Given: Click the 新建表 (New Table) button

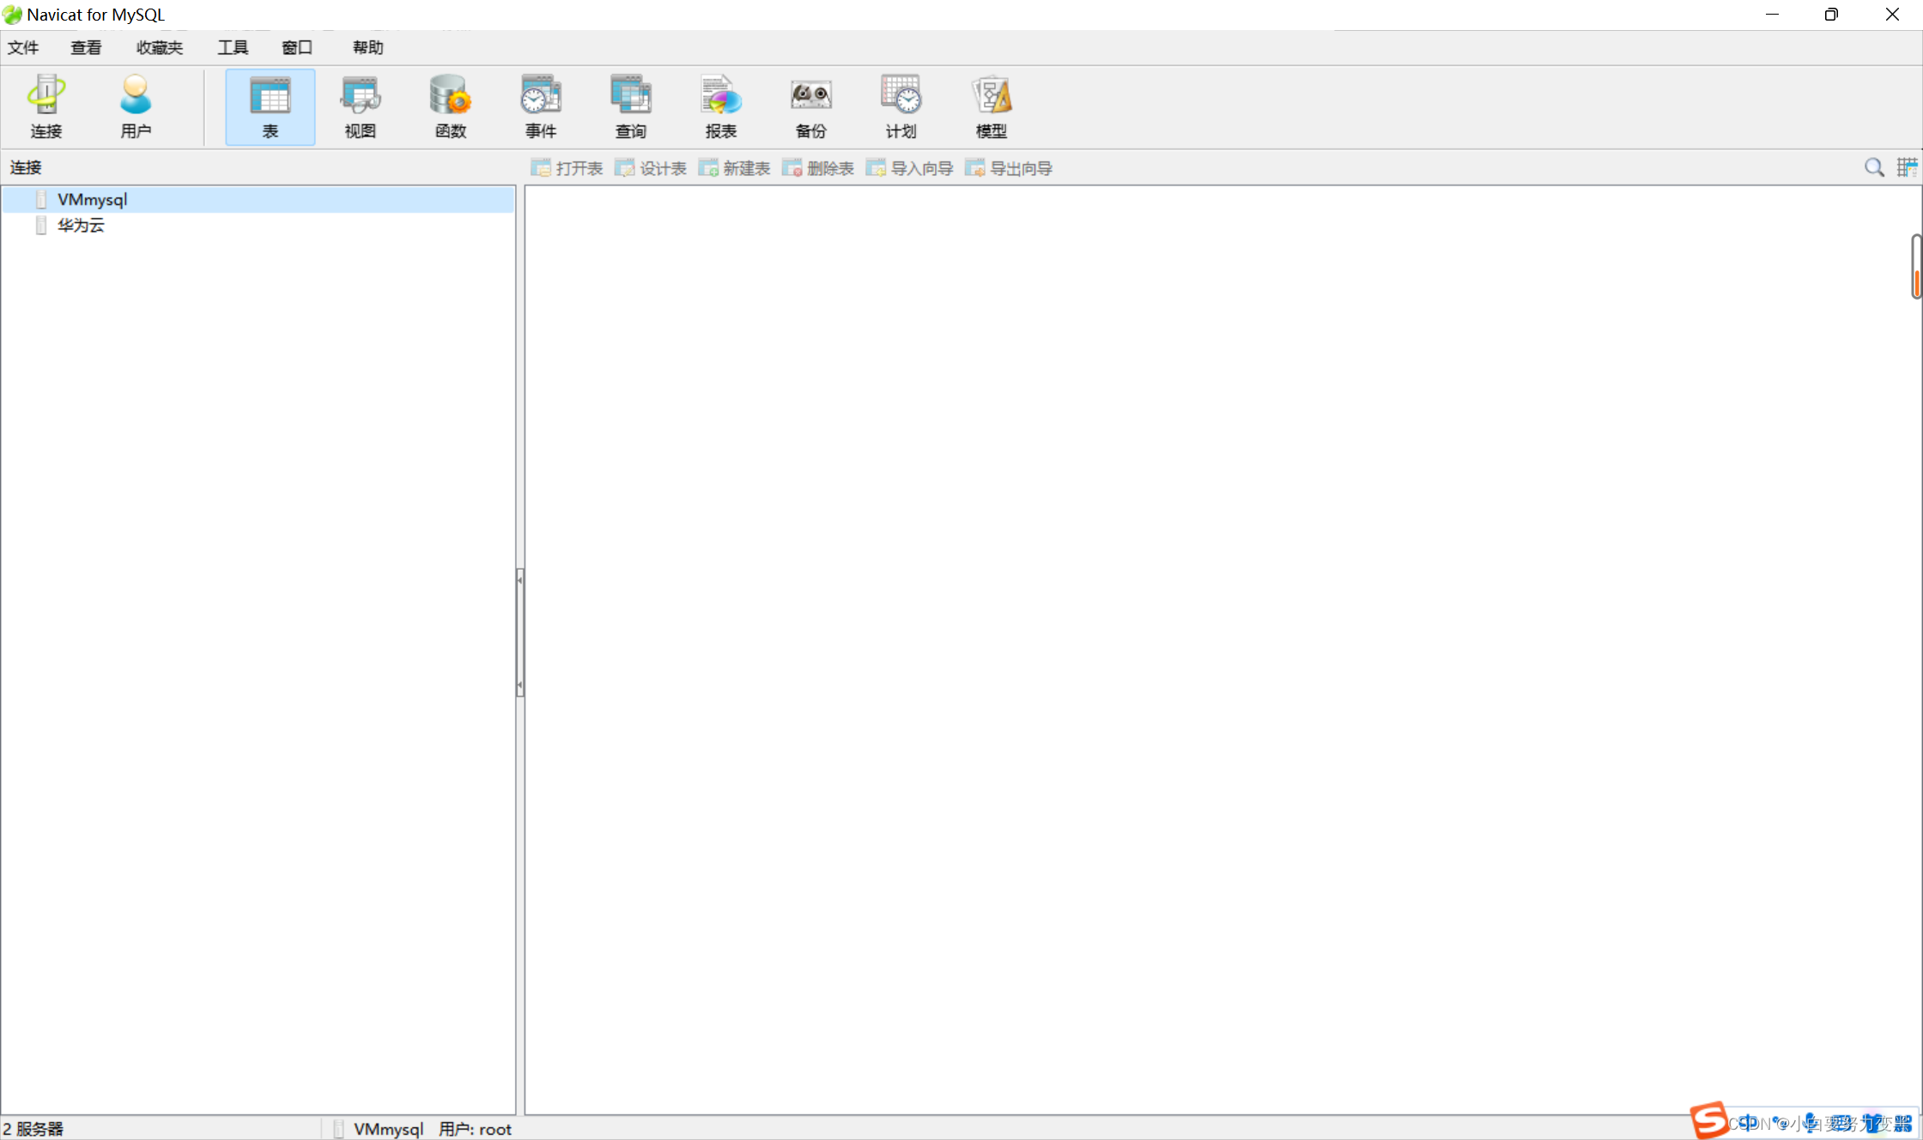Looking at the screenshot, I should click(x=735, y=168).
